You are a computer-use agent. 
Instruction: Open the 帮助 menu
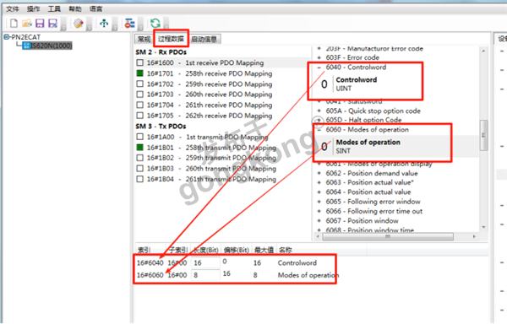75,8
